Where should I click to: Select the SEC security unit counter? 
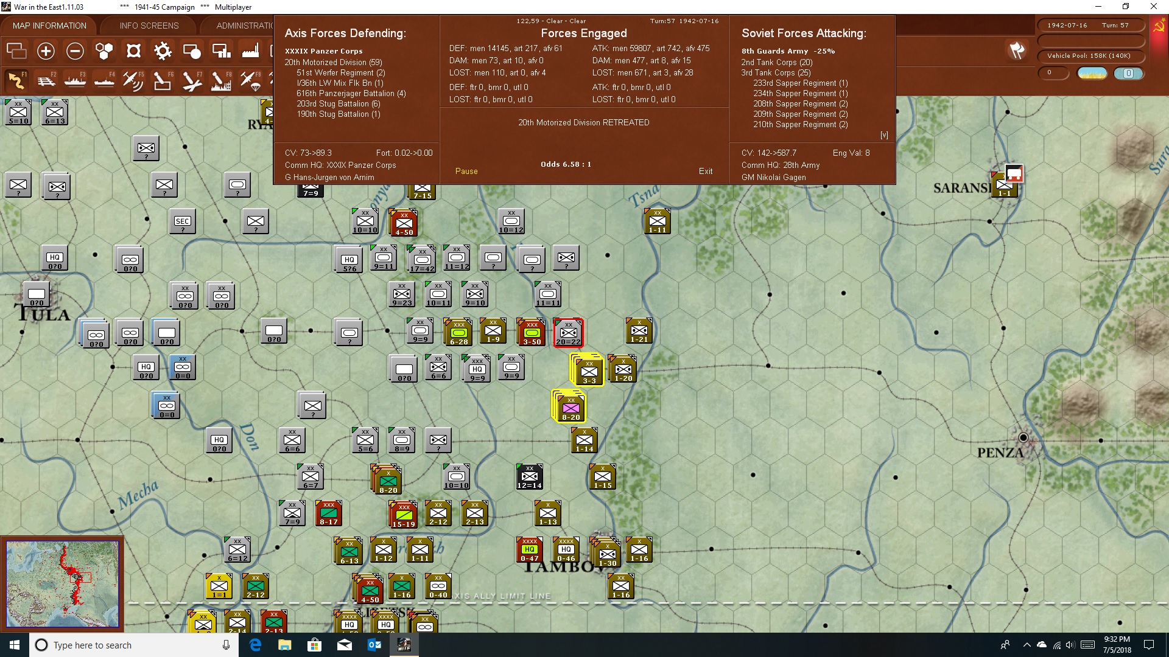pyautogui.click(x=182, y=222)
